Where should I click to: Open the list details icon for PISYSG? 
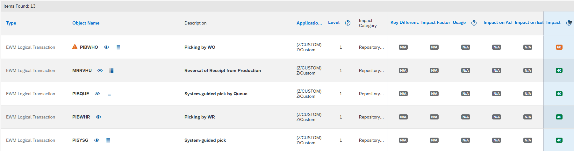[108, 140]
